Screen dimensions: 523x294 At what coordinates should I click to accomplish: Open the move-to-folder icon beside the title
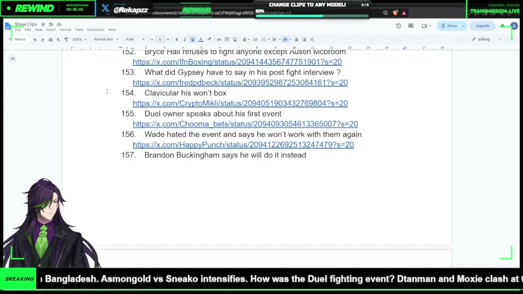point(51,24)
